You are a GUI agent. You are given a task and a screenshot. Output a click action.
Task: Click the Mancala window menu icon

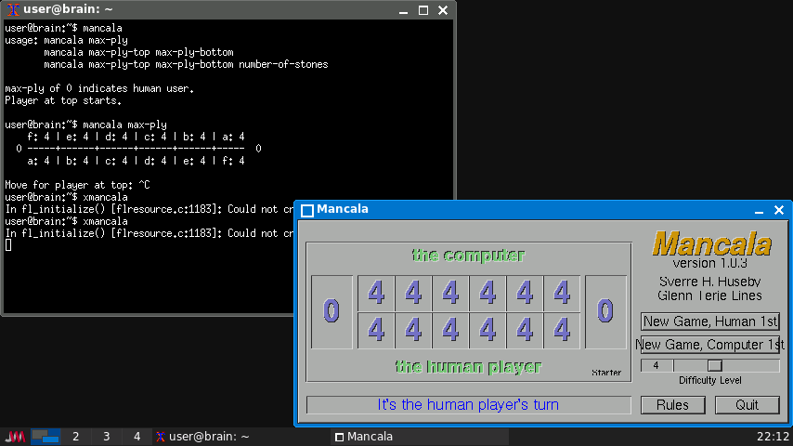307,210
